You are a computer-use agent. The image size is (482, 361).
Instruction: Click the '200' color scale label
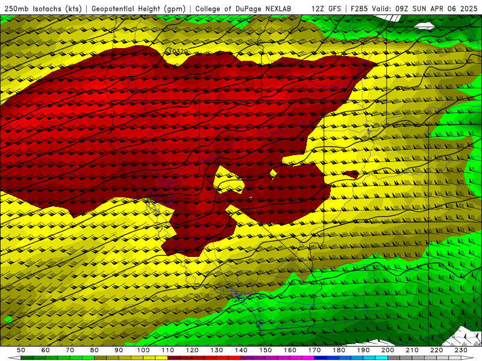point(387,350)
